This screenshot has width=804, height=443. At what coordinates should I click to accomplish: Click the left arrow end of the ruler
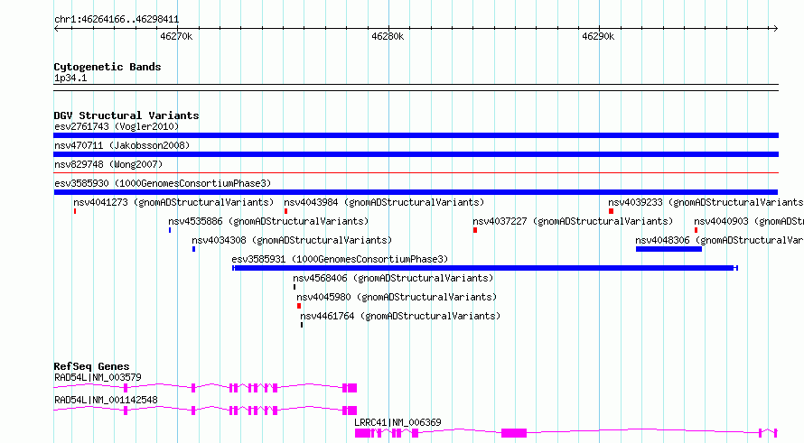pyautogui.click(x=56, y=28)
